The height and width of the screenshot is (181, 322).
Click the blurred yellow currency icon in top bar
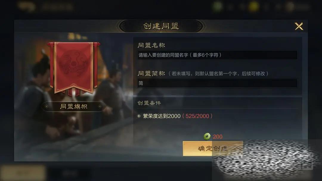(x=253, y=7)
